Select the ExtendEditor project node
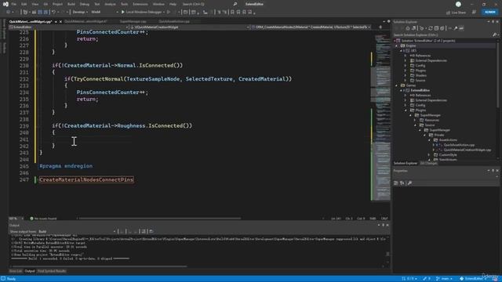 420,91
